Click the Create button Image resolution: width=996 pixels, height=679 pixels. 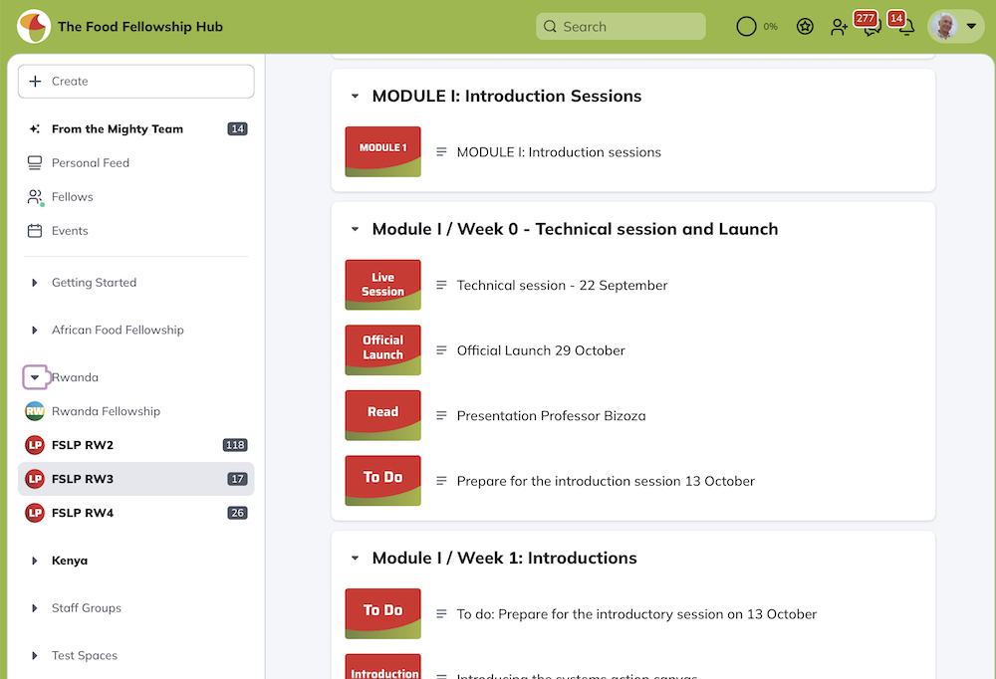(x=135, y=82)
